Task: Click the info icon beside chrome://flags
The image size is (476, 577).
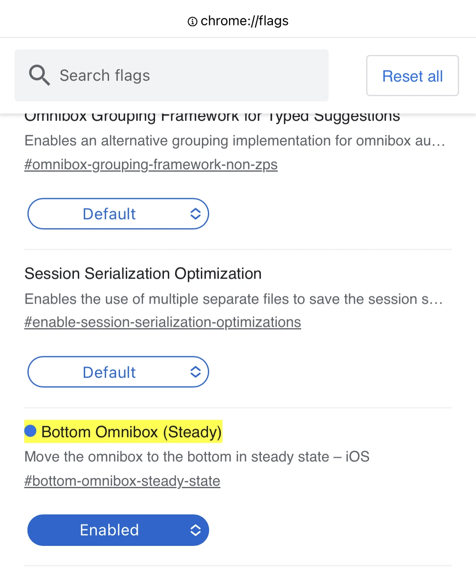Action: click(x=193, y=21)
